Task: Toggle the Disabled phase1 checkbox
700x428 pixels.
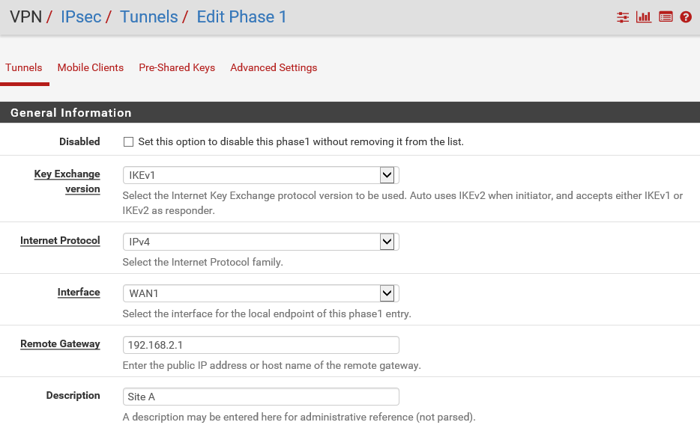Action: pos(129,141)
